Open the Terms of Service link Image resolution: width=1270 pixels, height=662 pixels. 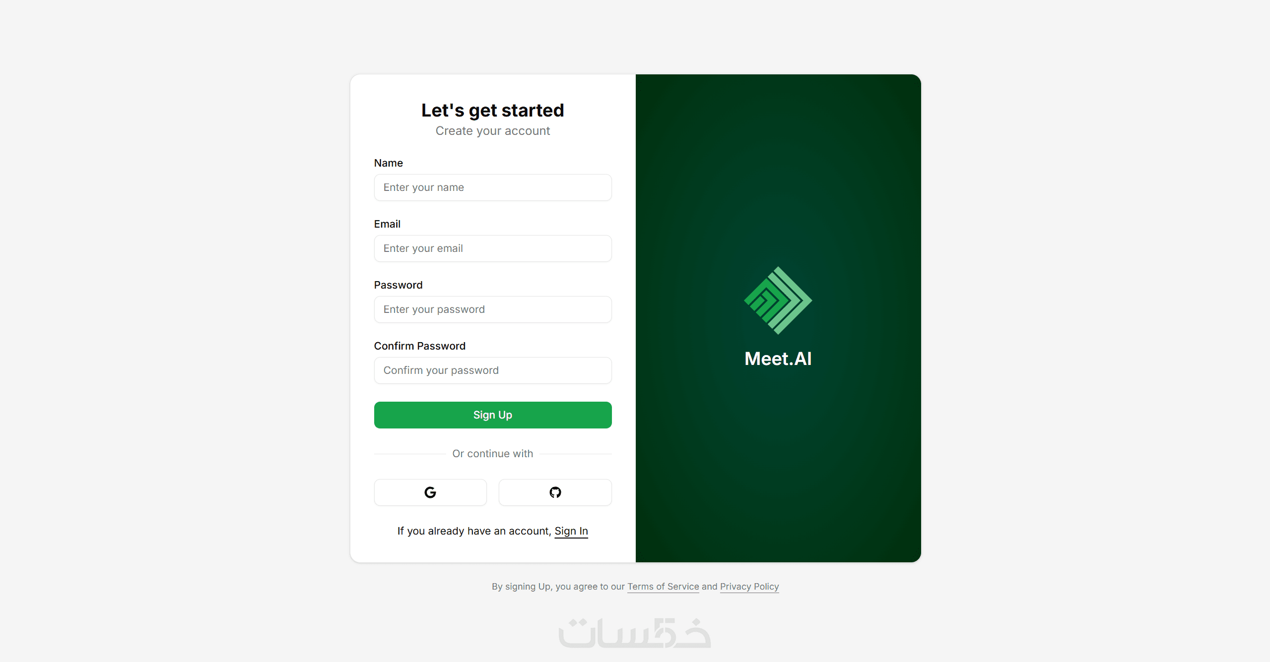pyautogui.click(x=663, y=587)
